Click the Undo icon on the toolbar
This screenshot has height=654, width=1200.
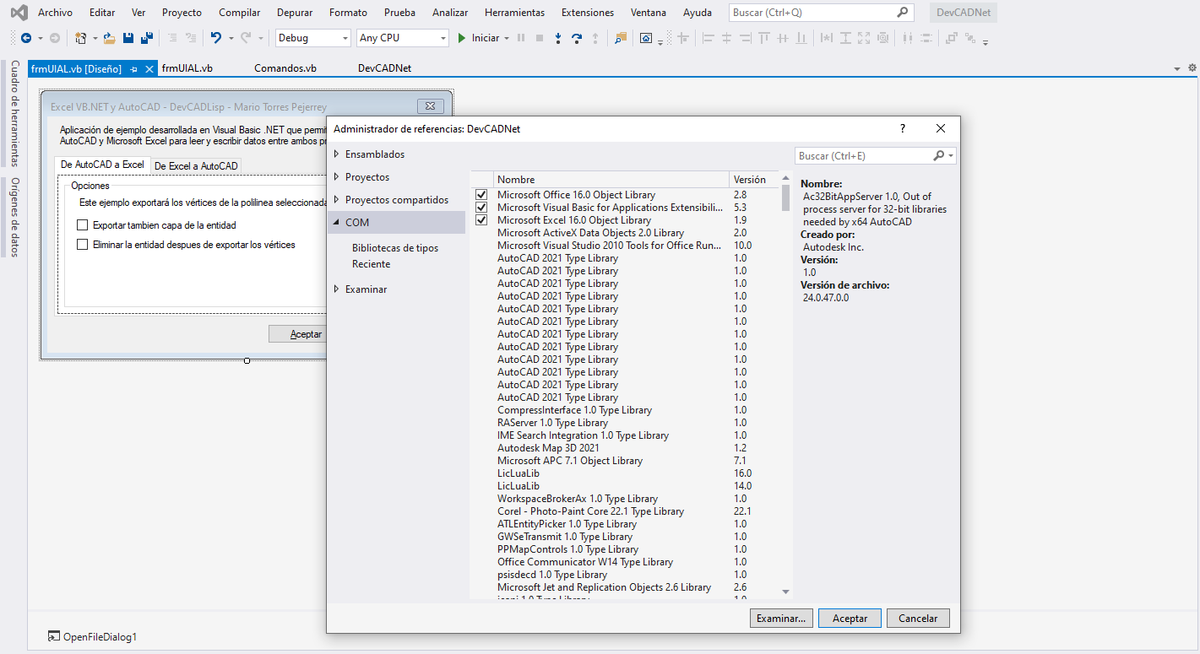click(216, 38)
